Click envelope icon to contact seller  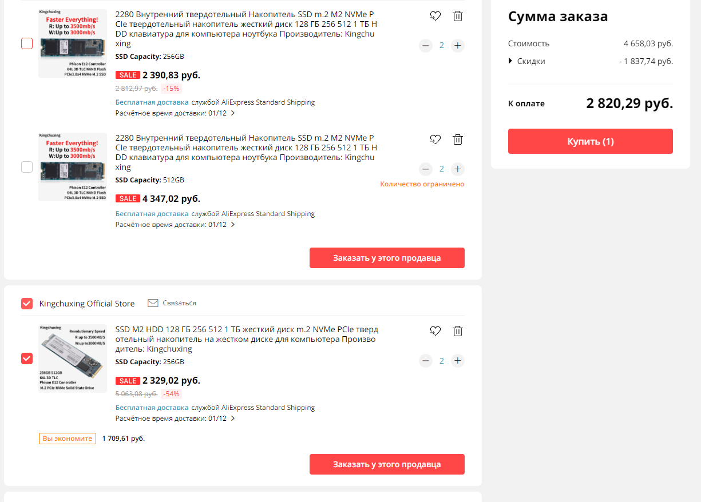pos(153,303)
